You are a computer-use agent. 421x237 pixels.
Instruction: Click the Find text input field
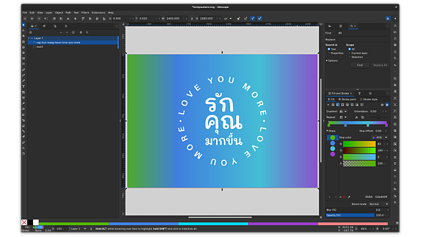[363, 33]
